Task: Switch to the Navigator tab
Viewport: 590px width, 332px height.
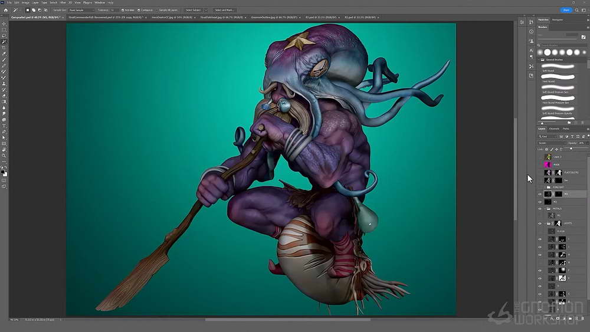Action: [558, 19]
